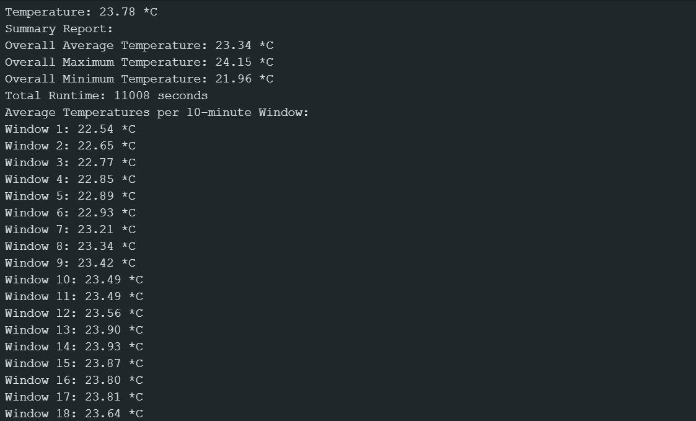Place cursor on the Window 13 line
The width and height of the screenshot is (696, 421).
74,330
